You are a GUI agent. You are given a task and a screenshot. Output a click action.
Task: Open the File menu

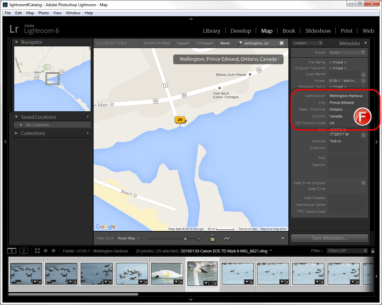click(8, 13)
